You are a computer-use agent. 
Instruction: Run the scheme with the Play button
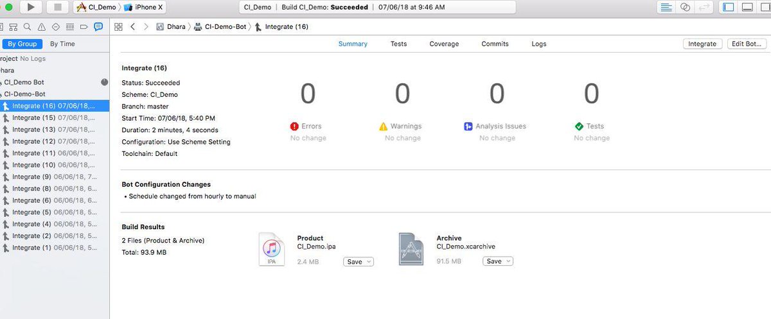pyautogui.click(x=31, y=7)
